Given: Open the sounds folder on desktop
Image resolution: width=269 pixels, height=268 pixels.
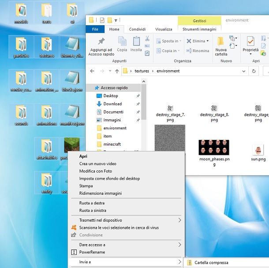Looking at the screenshot, I should tap(21, 115).
